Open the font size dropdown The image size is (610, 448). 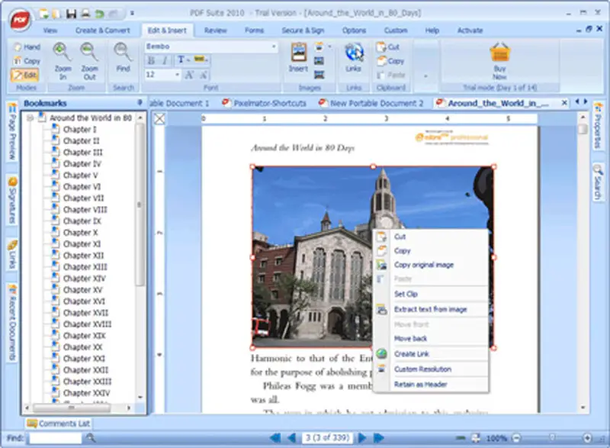pyautogui.click(x=177, y=75)
